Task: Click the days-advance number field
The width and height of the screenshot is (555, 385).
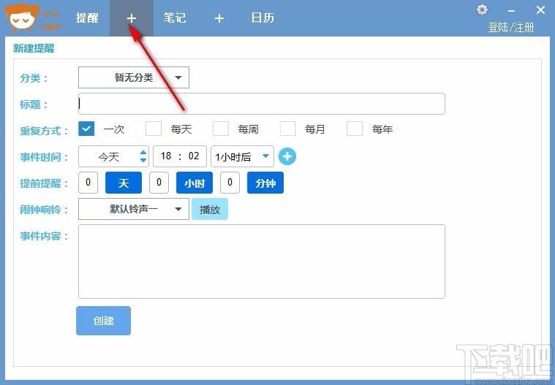Action: (x=88, y=183)
